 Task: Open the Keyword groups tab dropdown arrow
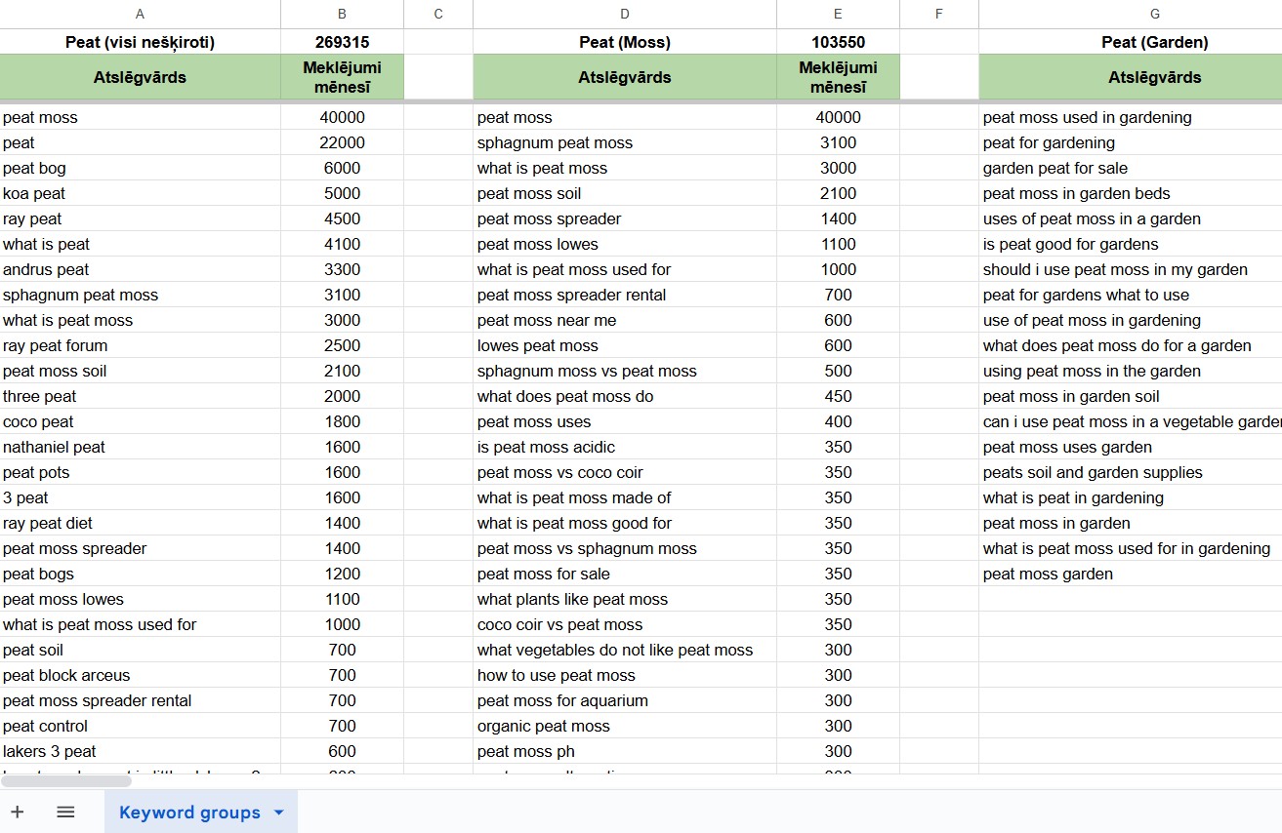279,813
